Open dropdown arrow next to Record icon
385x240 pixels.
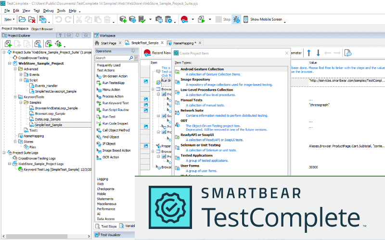193,19
